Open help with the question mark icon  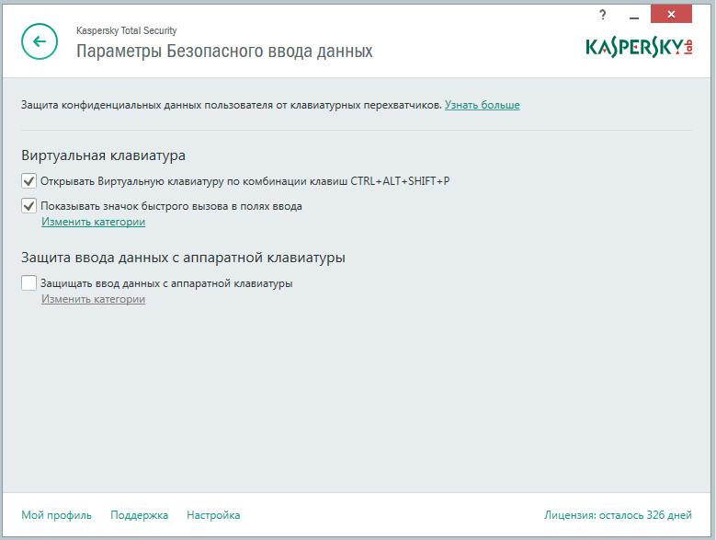pyautogui.click(x=603, y=15)
